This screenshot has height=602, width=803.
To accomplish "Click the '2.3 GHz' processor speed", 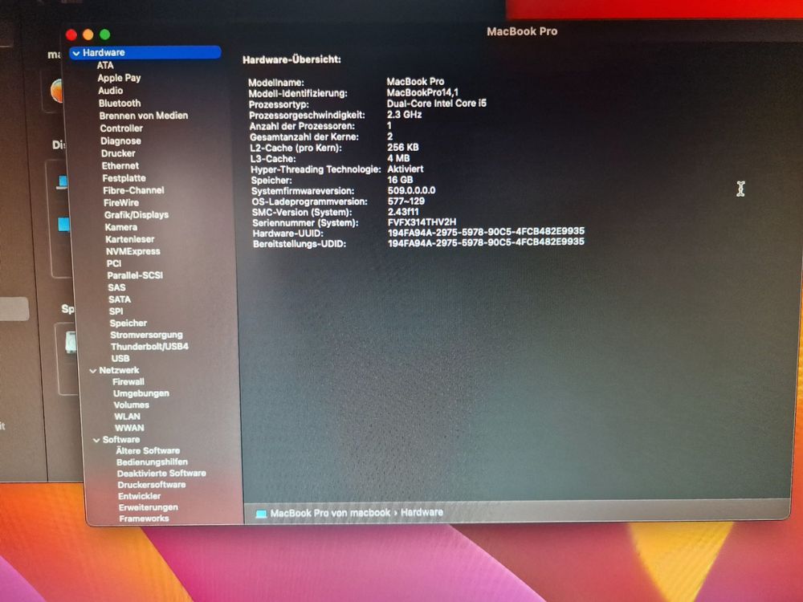I will coord(405,115).
